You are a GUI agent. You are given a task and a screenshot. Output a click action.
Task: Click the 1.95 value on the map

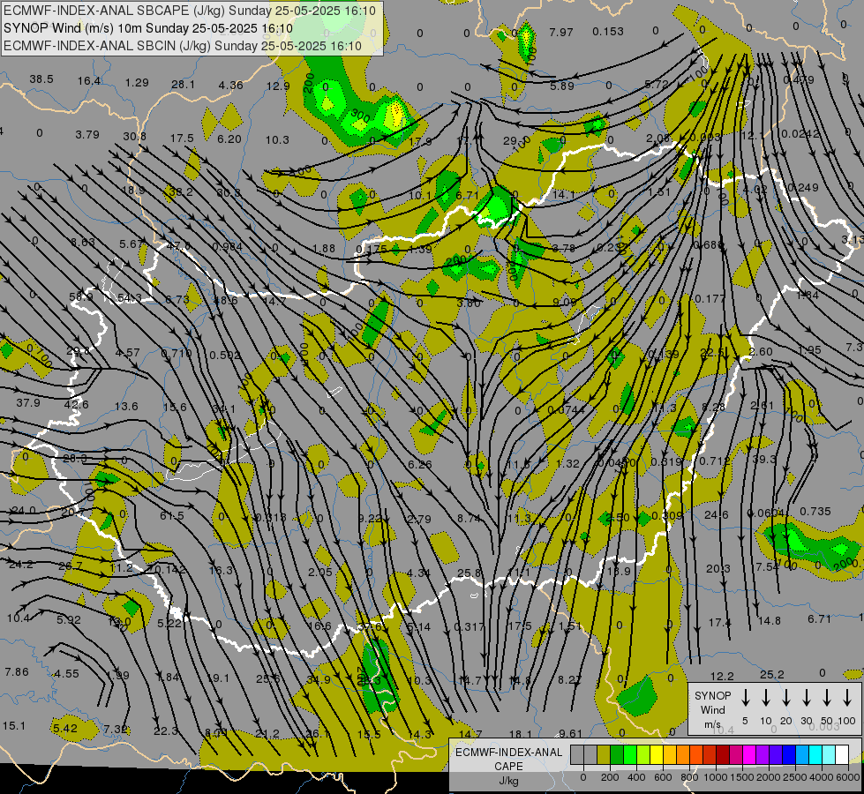pyautogui.click(x=809, y=350)
